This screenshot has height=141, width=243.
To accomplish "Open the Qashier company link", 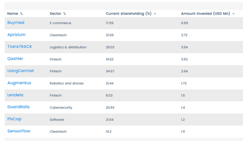I will click(15, 59).
